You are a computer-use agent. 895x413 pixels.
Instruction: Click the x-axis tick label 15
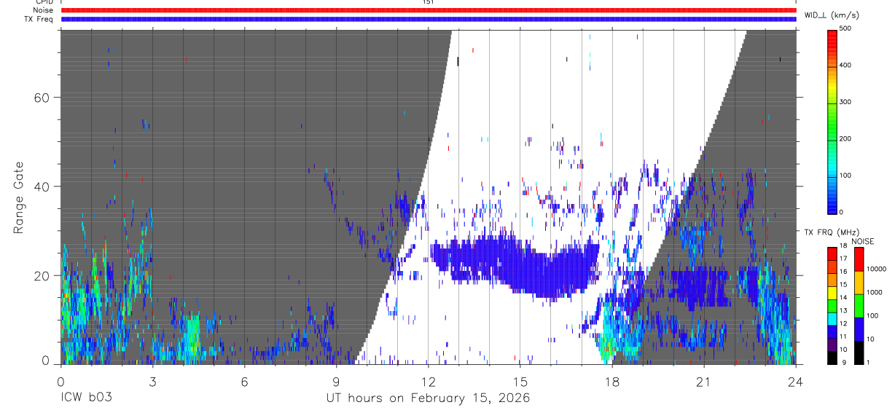pyautogui.click(x=520, y=382)
